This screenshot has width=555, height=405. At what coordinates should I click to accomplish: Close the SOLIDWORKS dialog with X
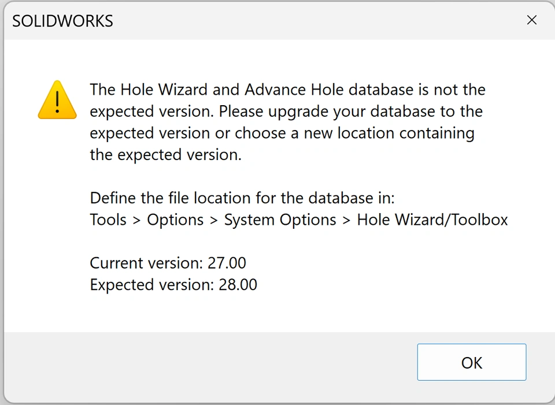[531, 20]
